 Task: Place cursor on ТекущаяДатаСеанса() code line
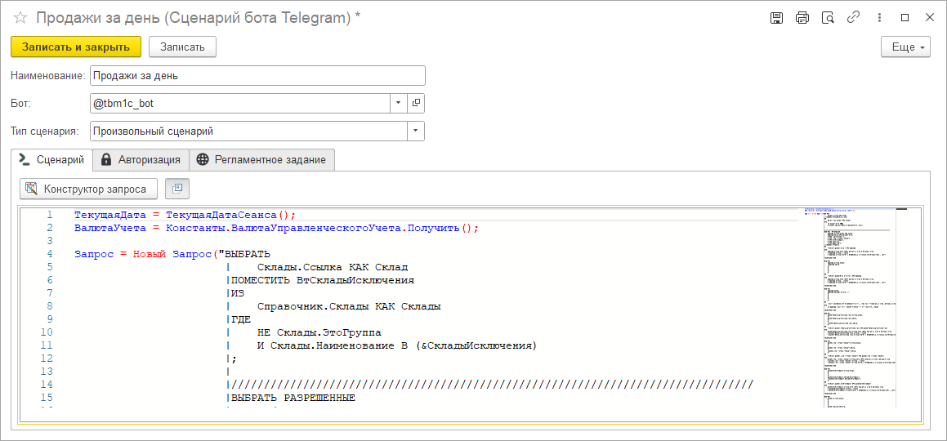click(185, 215)
